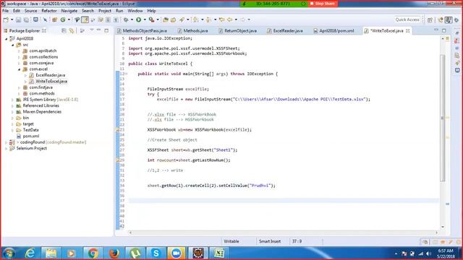
Task: Click the Back navigation arrow icon
Action: (230, 19)
